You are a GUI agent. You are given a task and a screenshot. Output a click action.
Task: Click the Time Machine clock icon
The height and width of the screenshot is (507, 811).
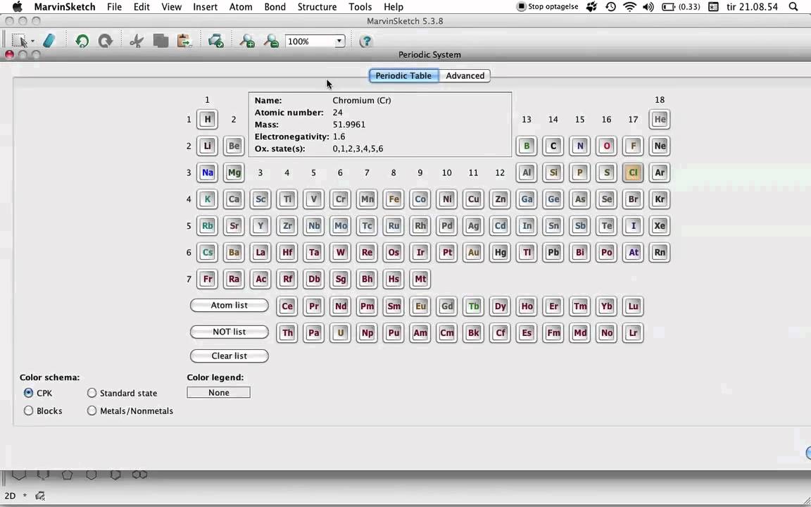(611, 7)
